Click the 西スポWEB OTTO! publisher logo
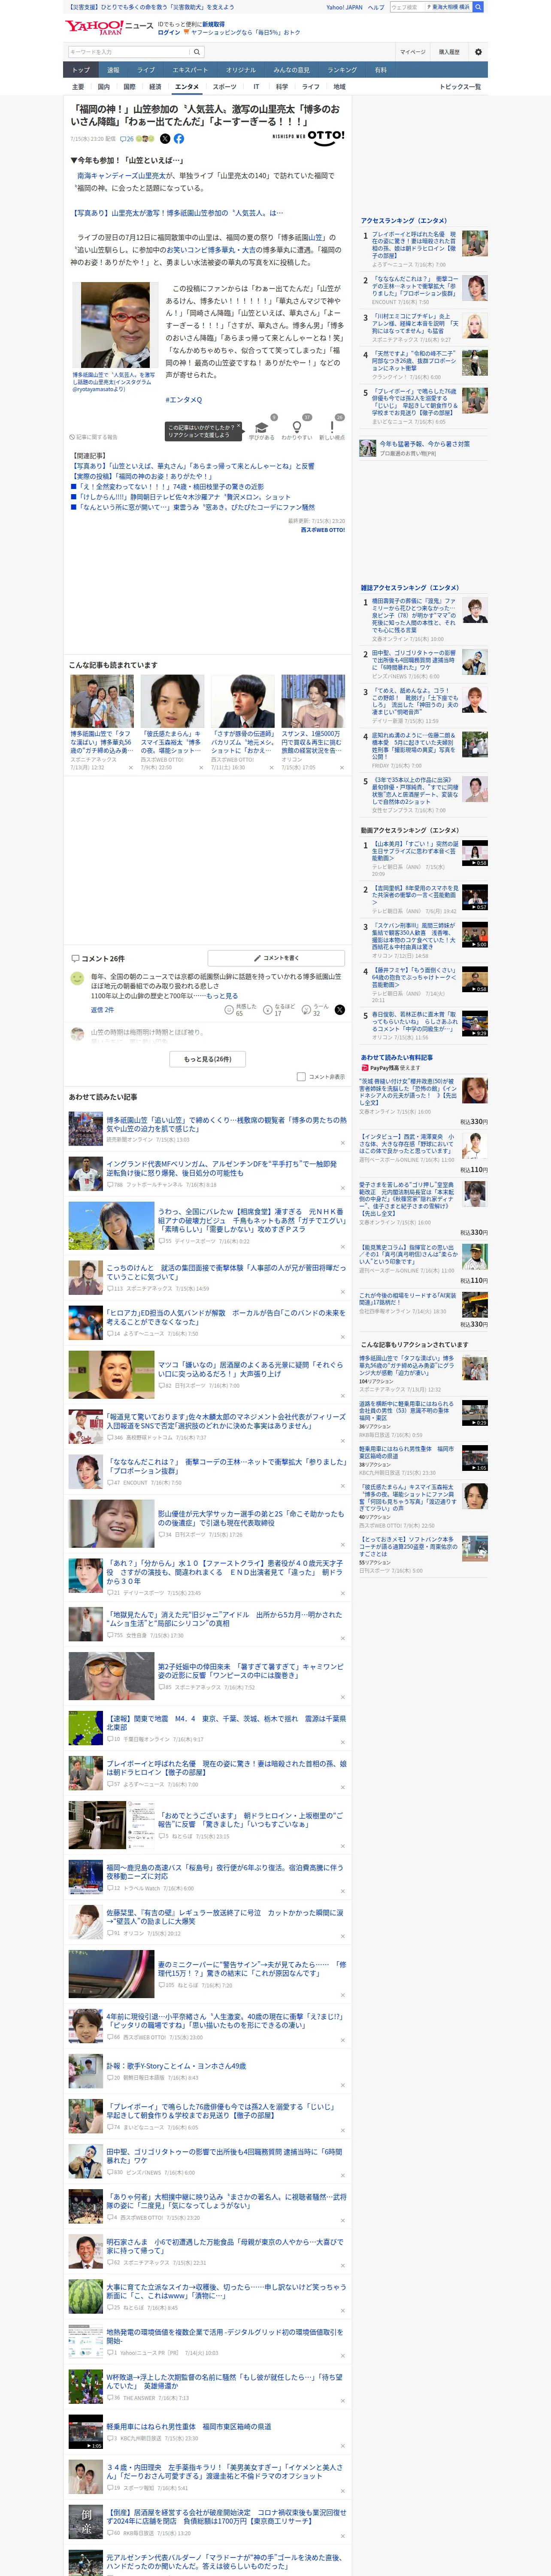This screenshot has height=2576, width=551. tap(308, 137)
